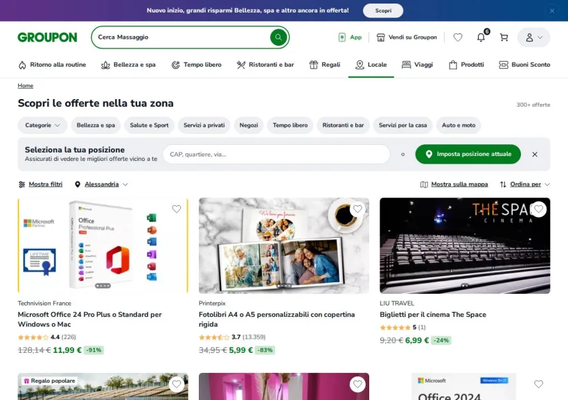Click Printerpix merchant name
The height and width of the screenshot is (400, 568).
click(x=212, y=303)
